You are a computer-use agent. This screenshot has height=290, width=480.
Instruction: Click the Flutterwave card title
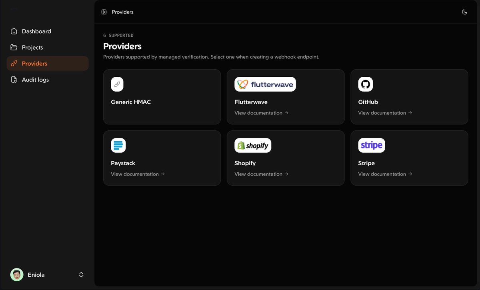pyautogui.click(x=251, y=102)
